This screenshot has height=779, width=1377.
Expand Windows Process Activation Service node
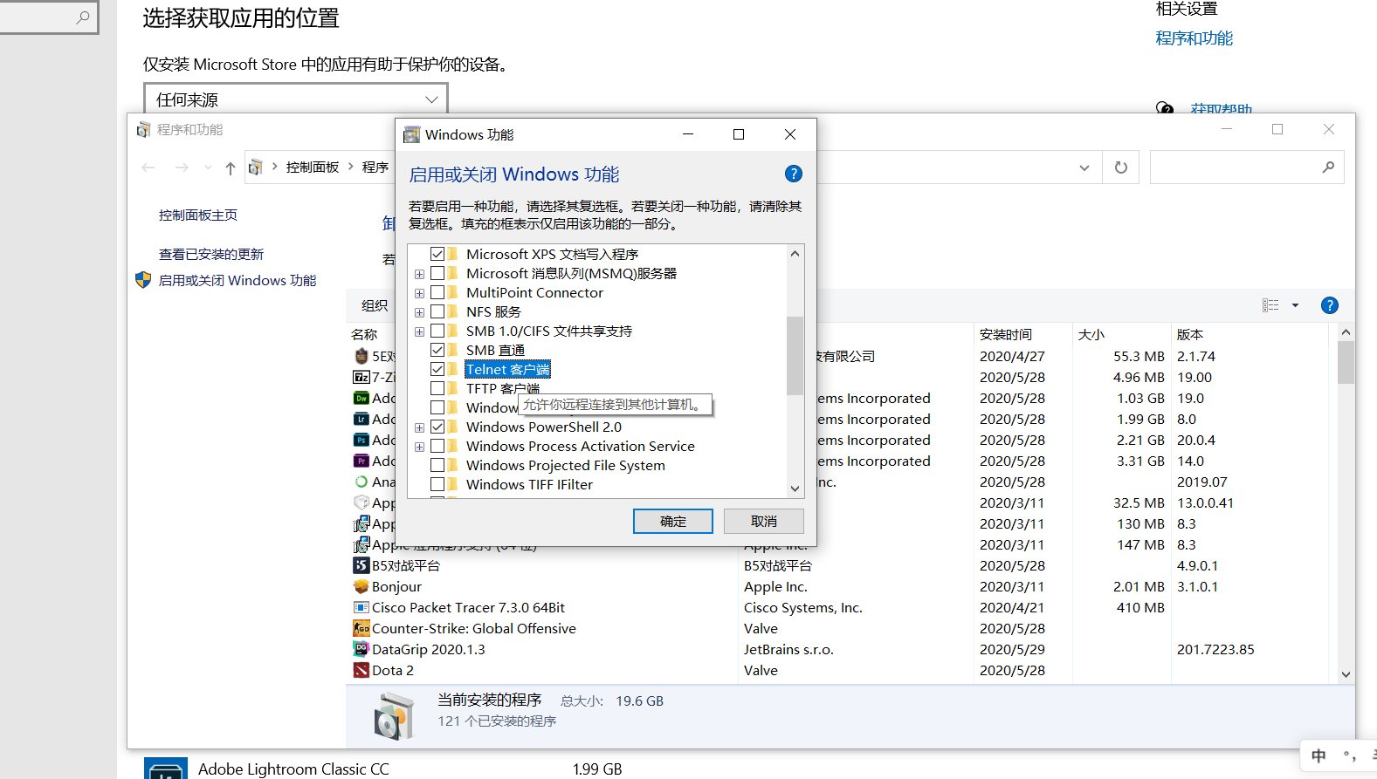pyautogui.click(x=419, y=447)
